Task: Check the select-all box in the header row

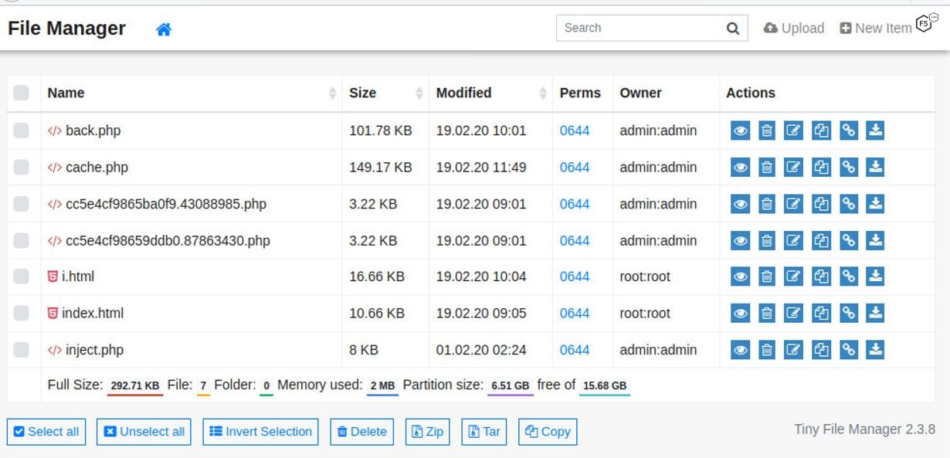Action: 22,92
